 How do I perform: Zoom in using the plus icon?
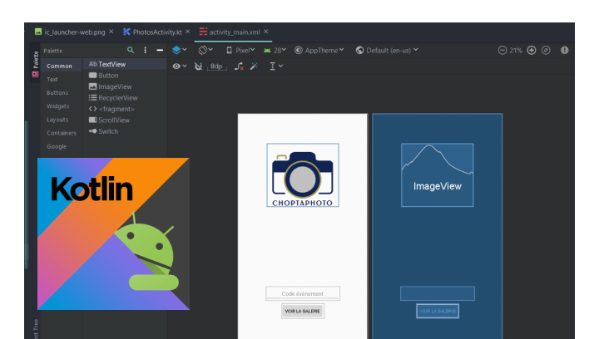coord(532,51)
